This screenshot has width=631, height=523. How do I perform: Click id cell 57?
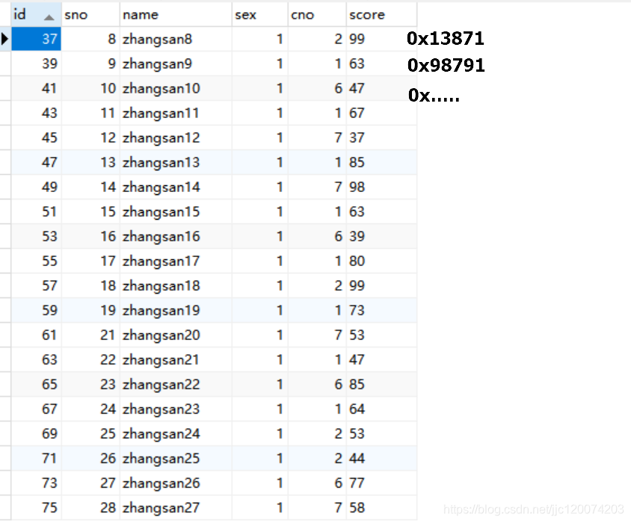pos(36,285)
